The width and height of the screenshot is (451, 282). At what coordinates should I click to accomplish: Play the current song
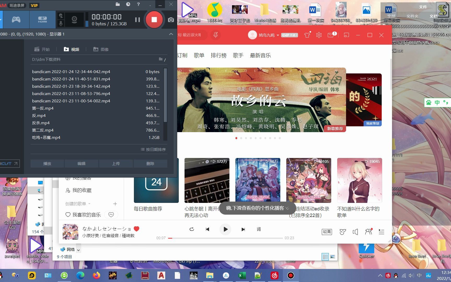(225, 229)
